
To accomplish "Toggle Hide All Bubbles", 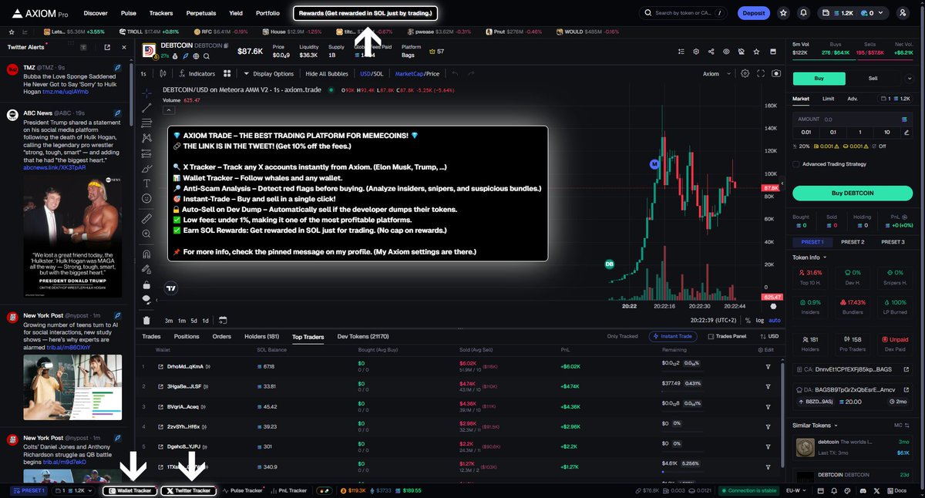I will 327,74.
